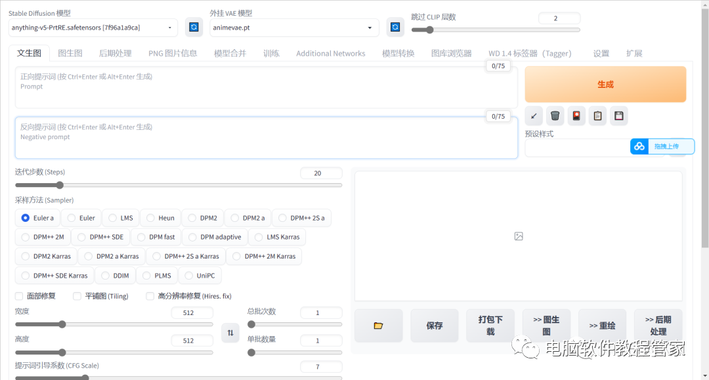Image resolution: width=709 pixels, height=380 pixels.
Task: Refresh the Stable Diffusion checkpoint list
Action: (x=192, y=27)
